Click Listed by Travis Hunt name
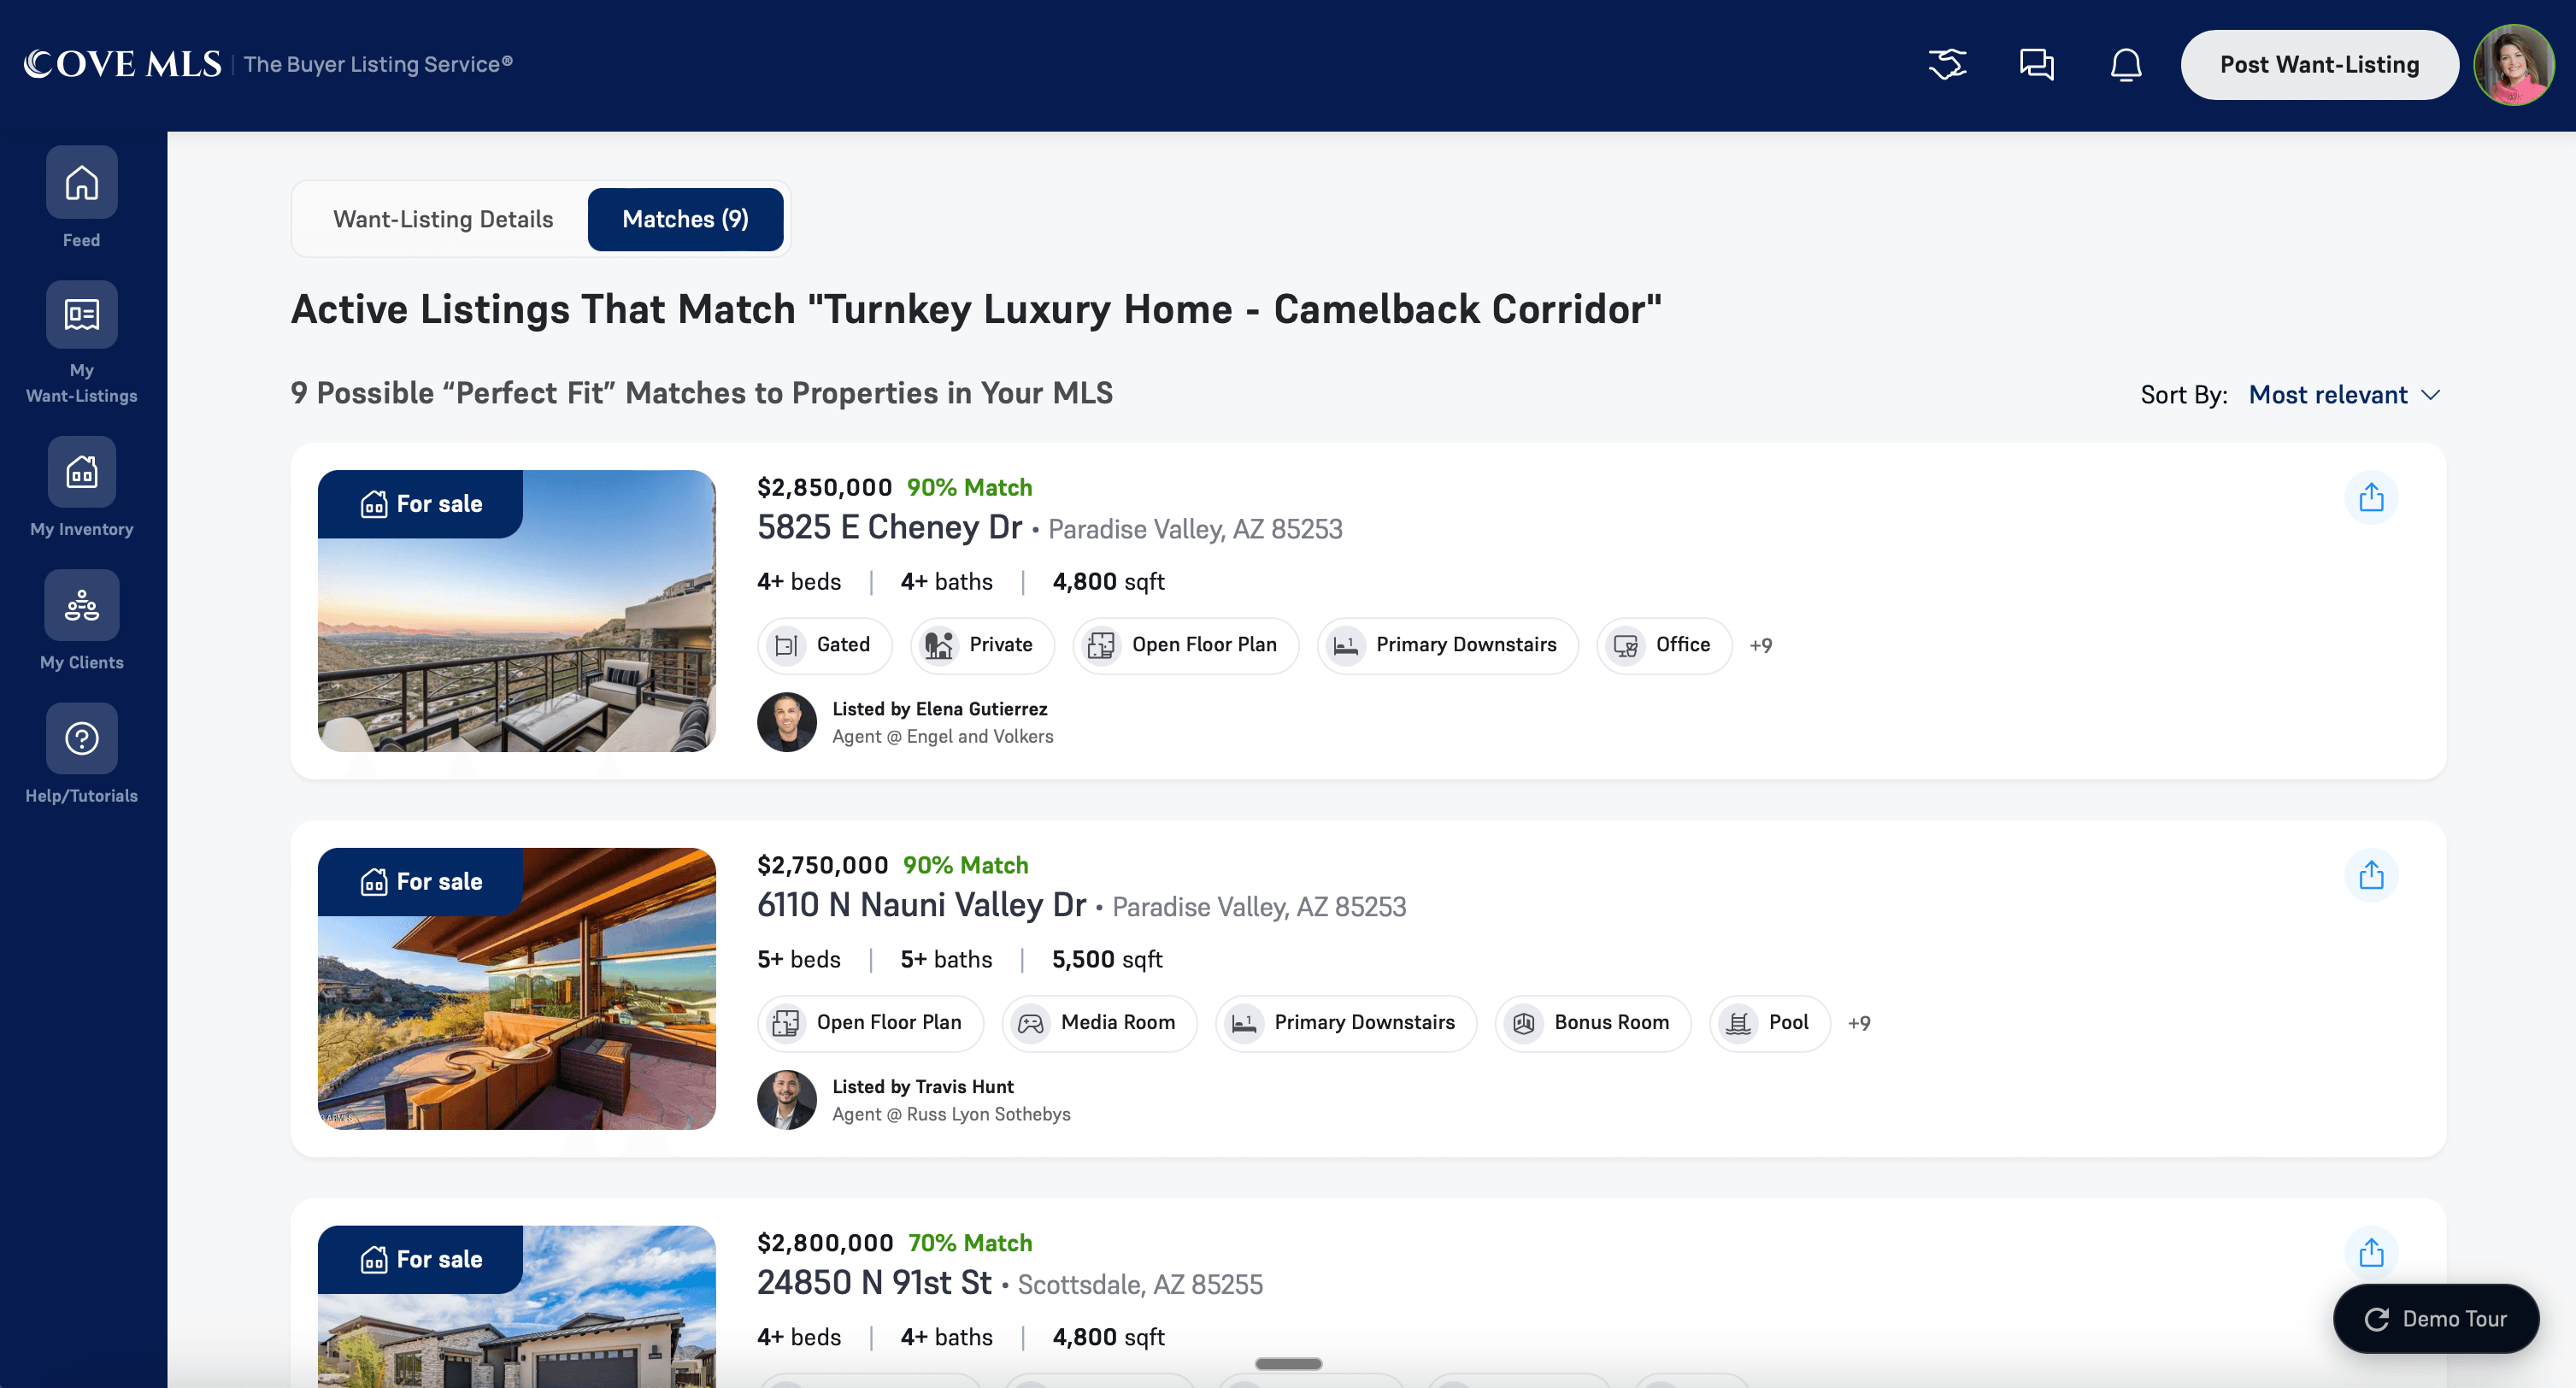 point(923,1087)
